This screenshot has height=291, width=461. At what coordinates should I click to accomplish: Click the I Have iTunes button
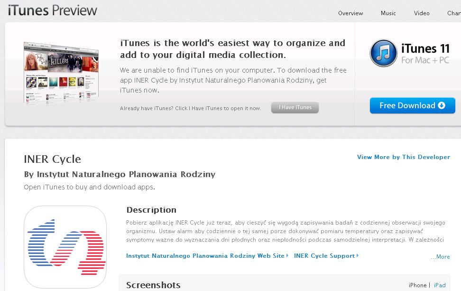(x=295, y=108)
